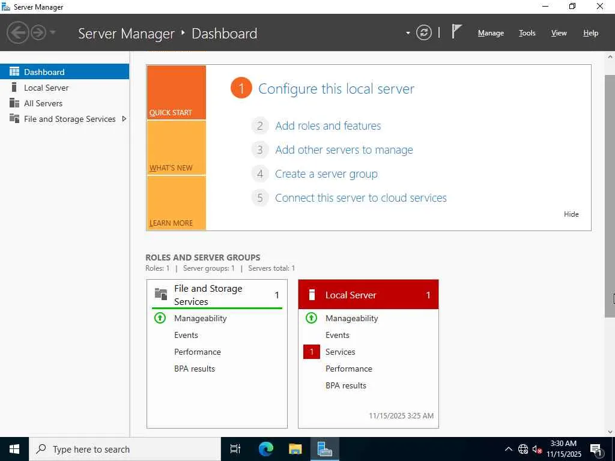The width and height of the screenshot is (615, 461).
Task: Click the server icon in Local Server tile
Action: (312, 295)
